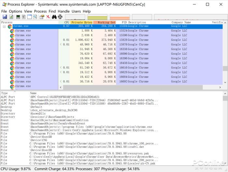Select the crosshair Find Window target icon
The width and height of the screenshot is (228, 172).
(60, 17)
